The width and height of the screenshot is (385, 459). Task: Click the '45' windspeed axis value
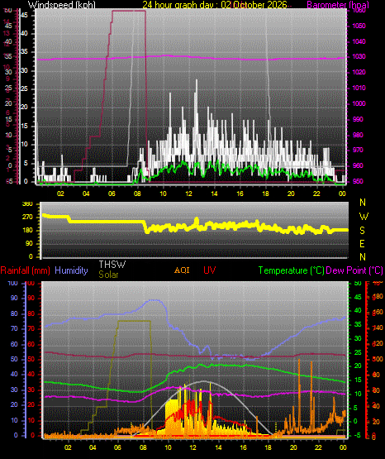(x=25, y=15)
